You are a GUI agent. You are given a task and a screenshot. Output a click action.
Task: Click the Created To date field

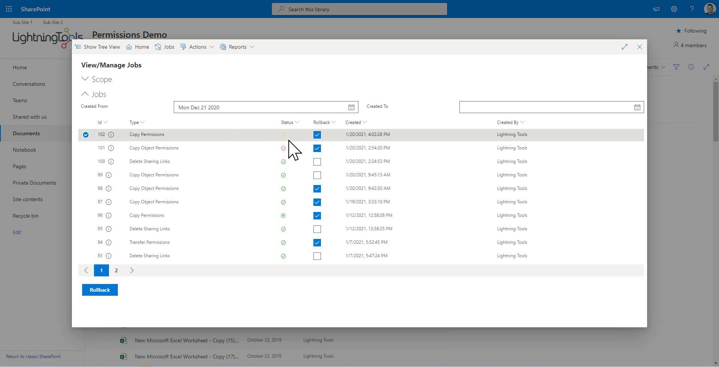click(545, 107)
